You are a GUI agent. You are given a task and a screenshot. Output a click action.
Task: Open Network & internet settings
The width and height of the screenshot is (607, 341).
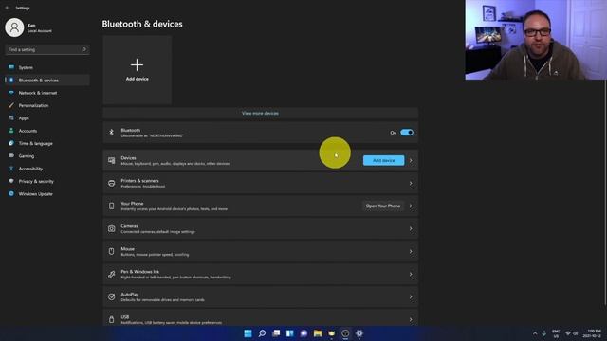(46, 93)
